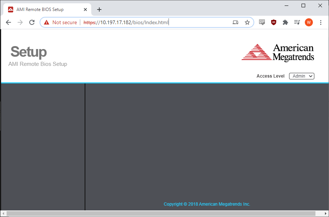Viewport: 329px width, 217px height.
Task: Open the Extensions puzzle menu
Action: [285, 22]
